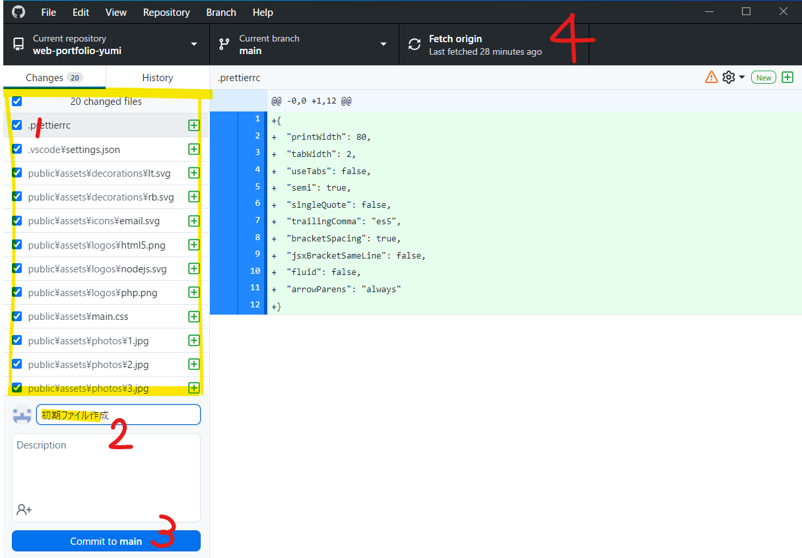Open the dropdown arrow next to the gear
The image size is (802, 558).
[x=742, y=78]
